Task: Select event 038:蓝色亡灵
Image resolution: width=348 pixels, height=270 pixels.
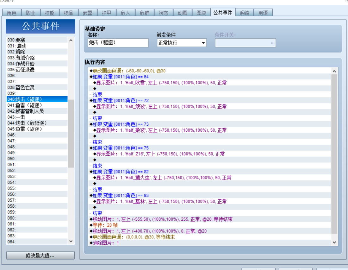Action: click(37, 87)
